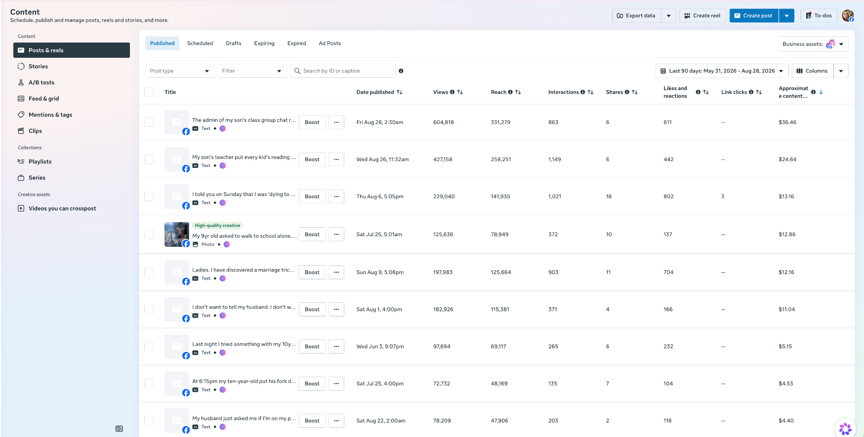Expand the Create post arrow menu
The height and width of the screenshot is (437, 864).
pyautogui.click(x=787, y=16)
